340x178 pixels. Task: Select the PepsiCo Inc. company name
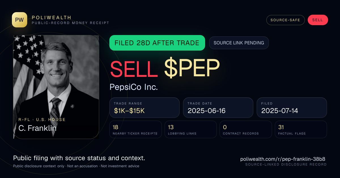pyautogui.click(x=134, y=87)
